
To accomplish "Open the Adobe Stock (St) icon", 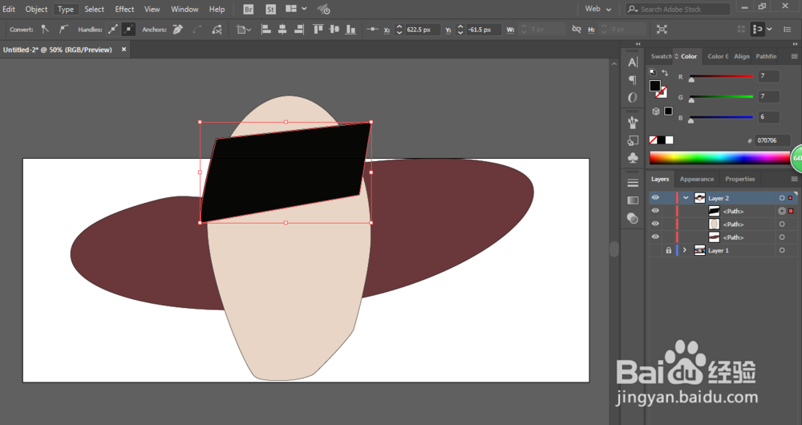I will click(270, 10).
